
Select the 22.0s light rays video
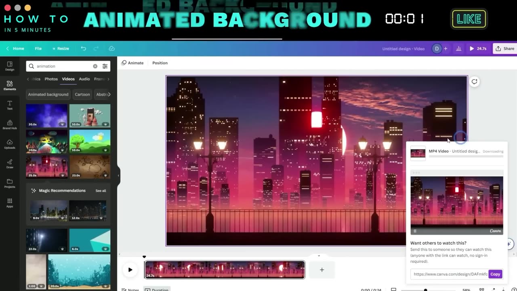coord(46,240)
